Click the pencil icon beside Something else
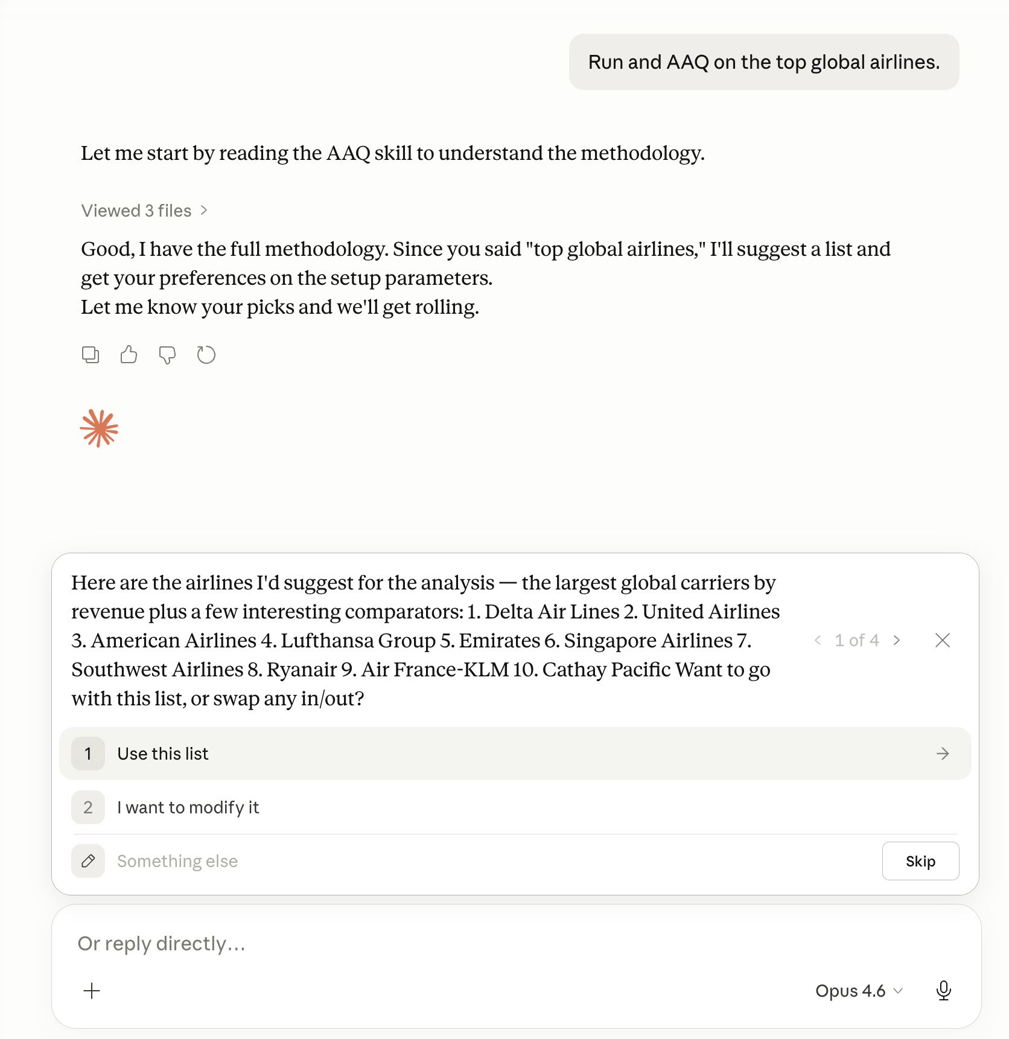The width and height of the screenshot is (1009, 1039). point(88,861)
